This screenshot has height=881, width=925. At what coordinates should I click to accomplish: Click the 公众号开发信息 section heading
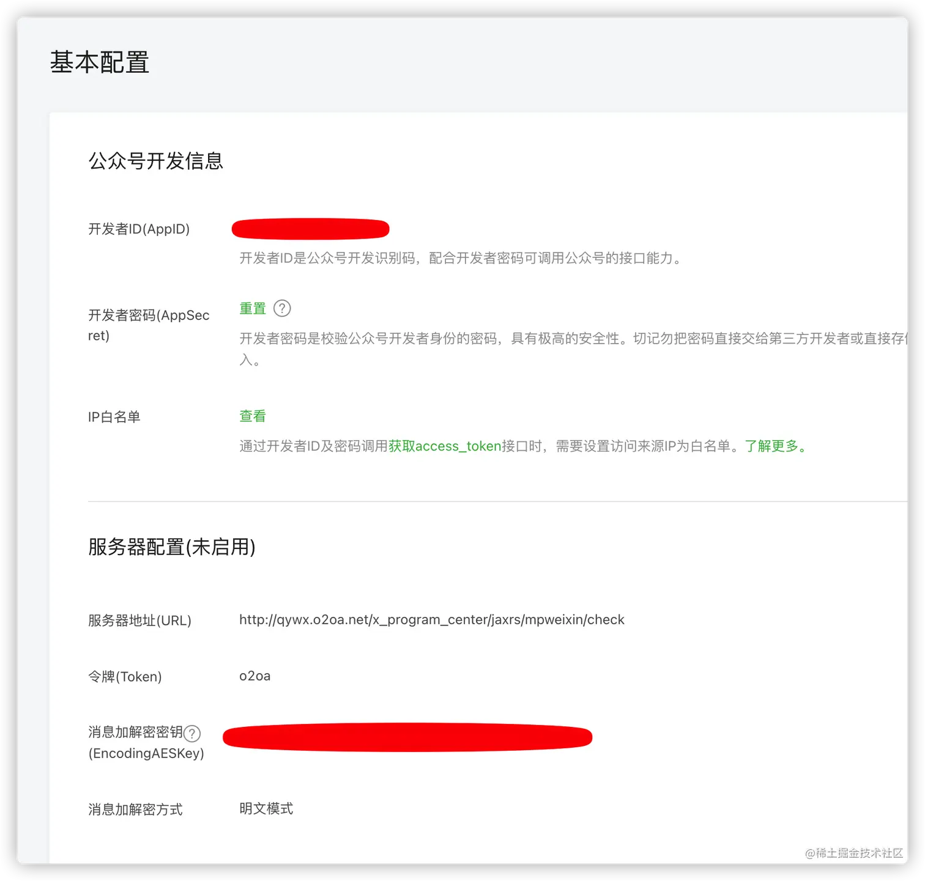coord(156,161)
